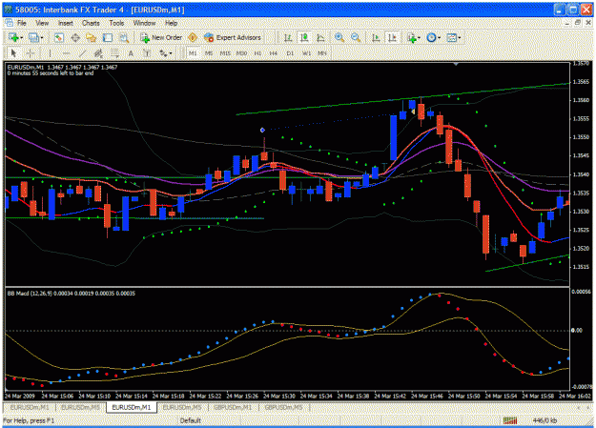The width and height of the screenshot is (596, 428).
Task: Open the Market Watch window icon
Action: point(58,37)
